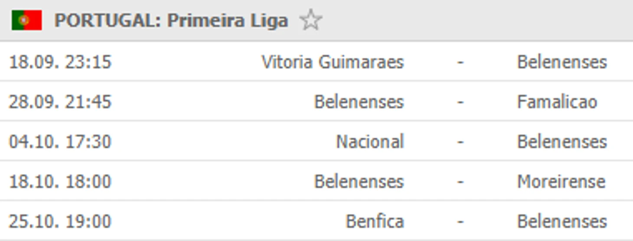Screen dimensions: 633x241
Task: Click the 18.09. 23:15 match time
Action: 60,62
